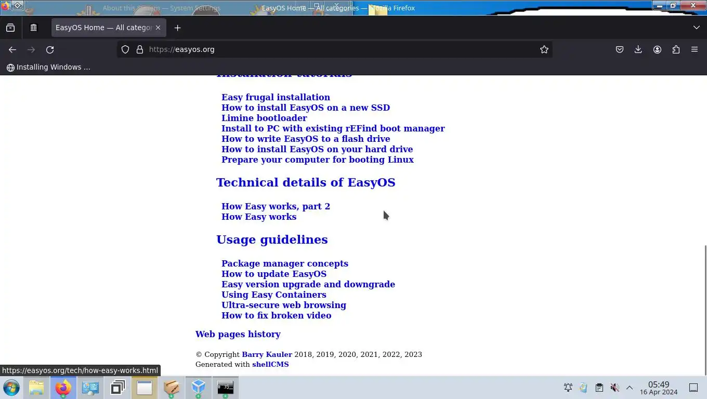Open Package manager concepts link
This screenshot has height=399, width=707.
285,263
